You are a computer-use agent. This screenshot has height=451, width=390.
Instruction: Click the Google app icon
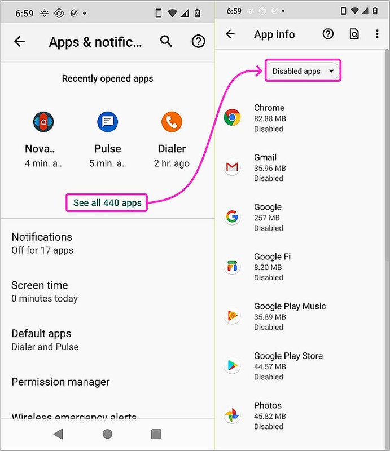tap(232, 216)
